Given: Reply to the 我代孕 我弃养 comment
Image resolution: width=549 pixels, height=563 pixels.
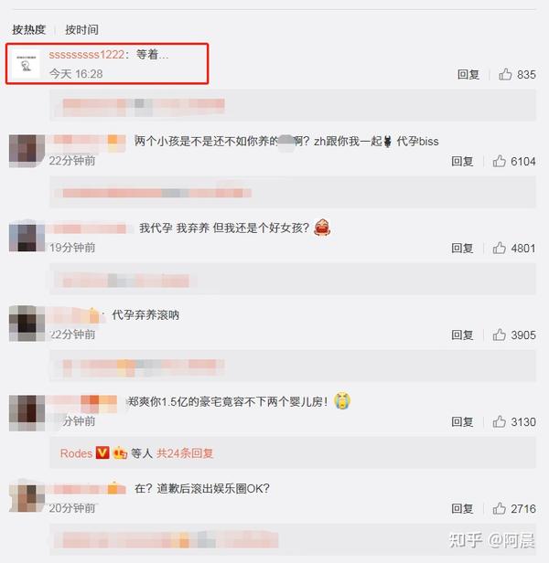Looking at the screenshot, I should [x=462, y=248].
